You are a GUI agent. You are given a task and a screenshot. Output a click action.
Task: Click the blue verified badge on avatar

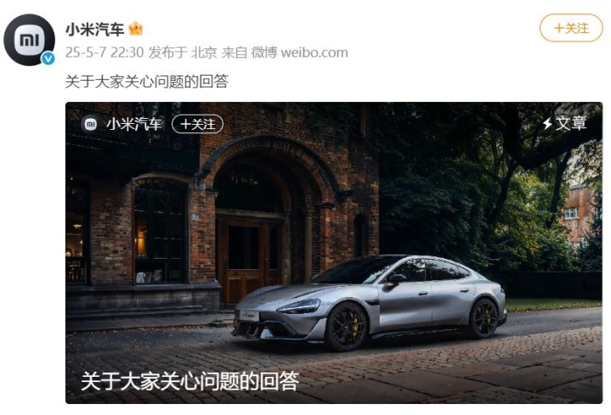(48, 59)
